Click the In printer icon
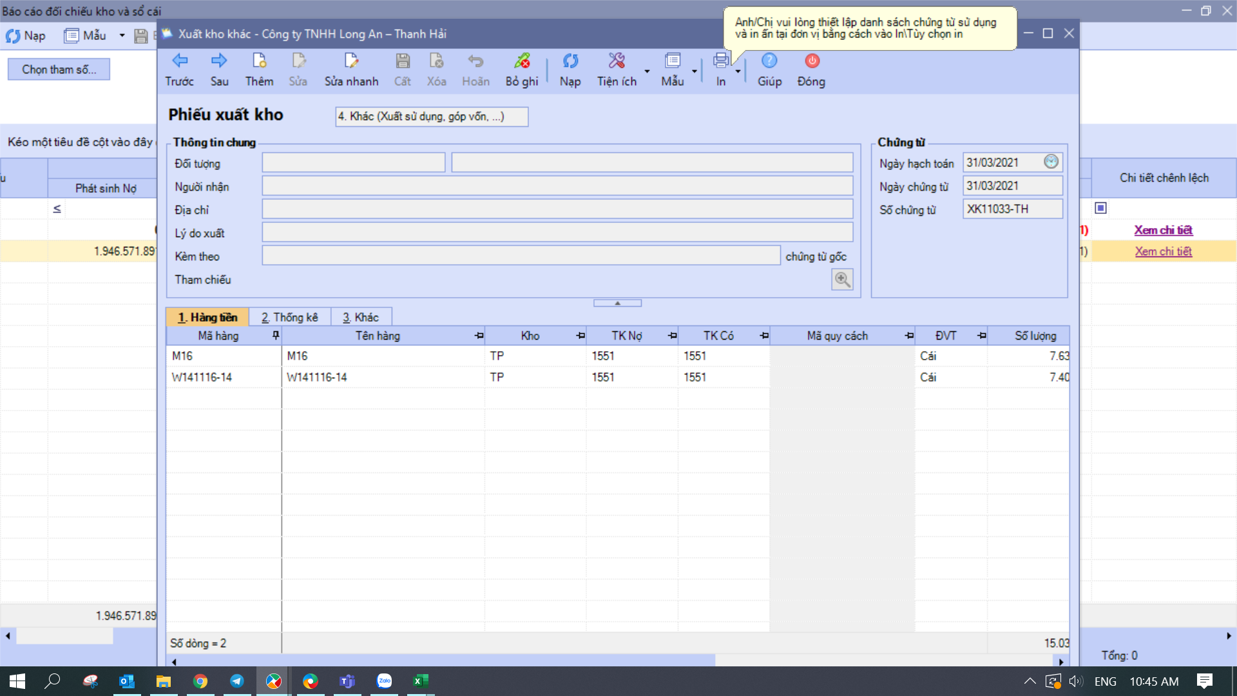 720,61
